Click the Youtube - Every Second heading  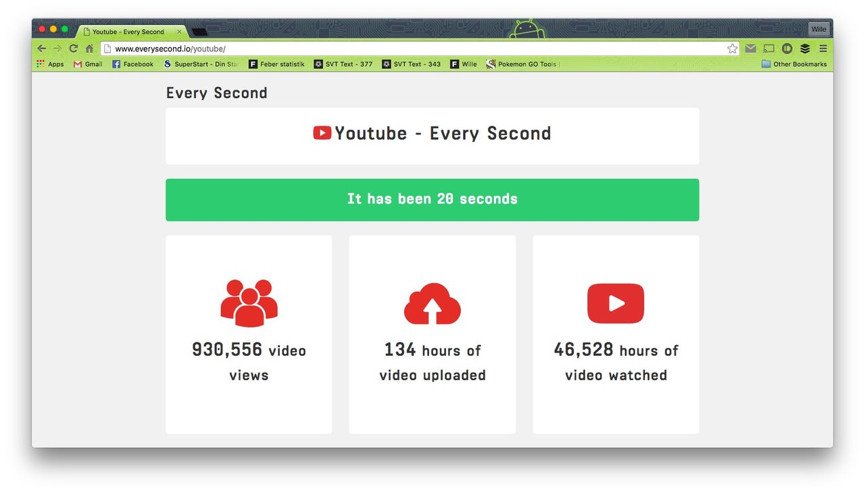click(x=443, y=133)
